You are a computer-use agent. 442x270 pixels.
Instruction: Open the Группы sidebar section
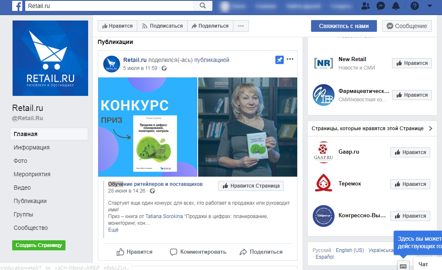(x=24, y=214)
